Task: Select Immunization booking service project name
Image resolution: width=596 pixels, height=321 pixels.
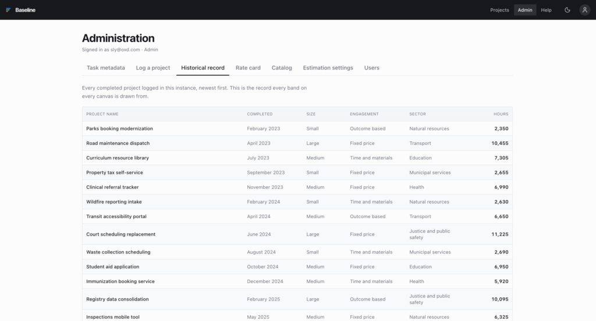Action: [120, 281]
